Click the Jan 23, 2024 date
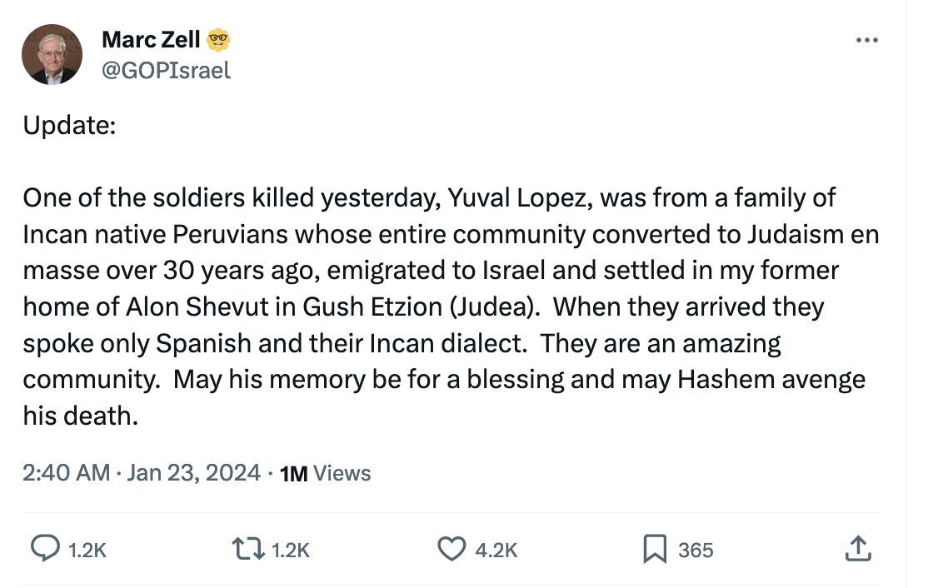 pos(193,473)
